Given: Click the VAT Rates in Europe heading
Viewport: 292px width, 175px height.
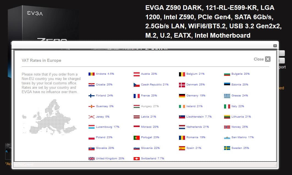Looking at the screenshot, I should pyautogui.click(x=41, y=60).
